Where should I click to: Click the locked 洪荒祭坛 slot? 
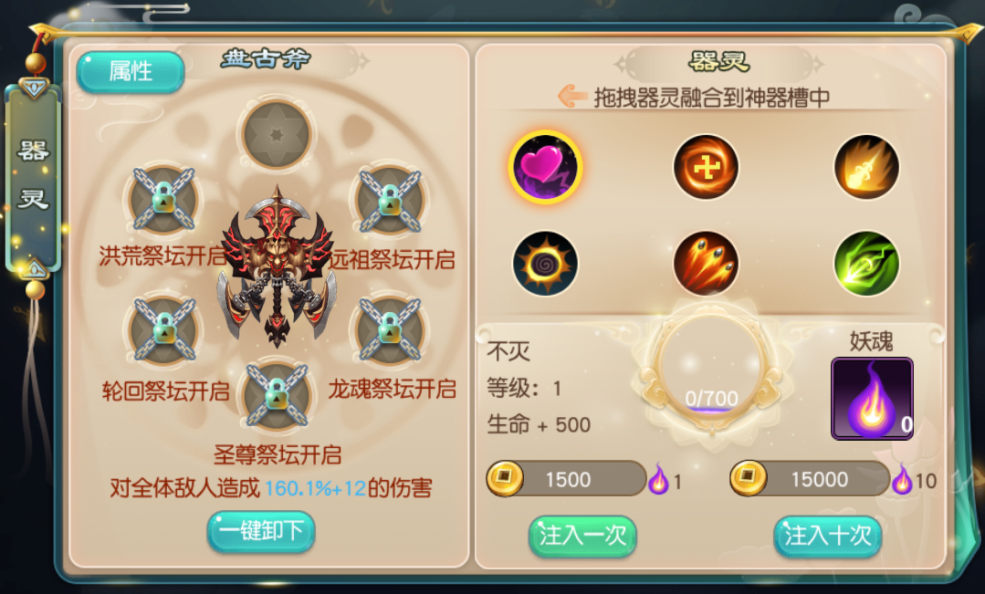[x=164, y=201]
